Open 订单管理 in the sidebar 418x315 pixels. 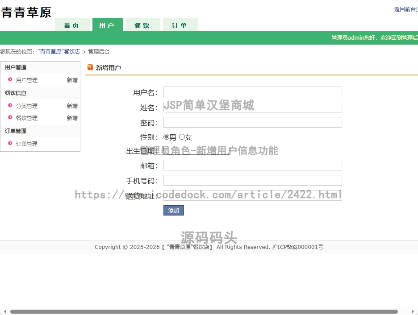pyautogui.click(x=27, y=144)
